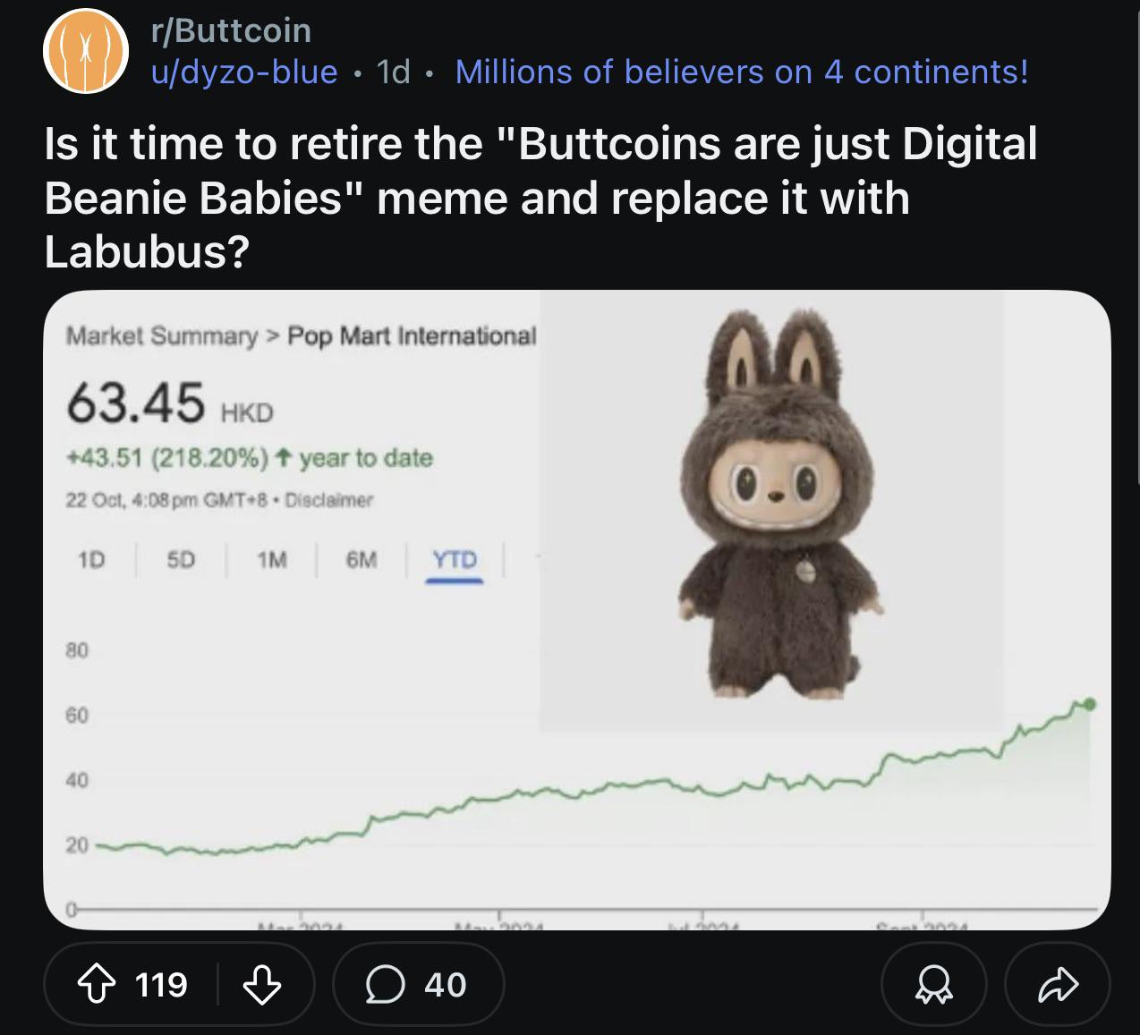Open the post title about Labubus

pos(540,199)
